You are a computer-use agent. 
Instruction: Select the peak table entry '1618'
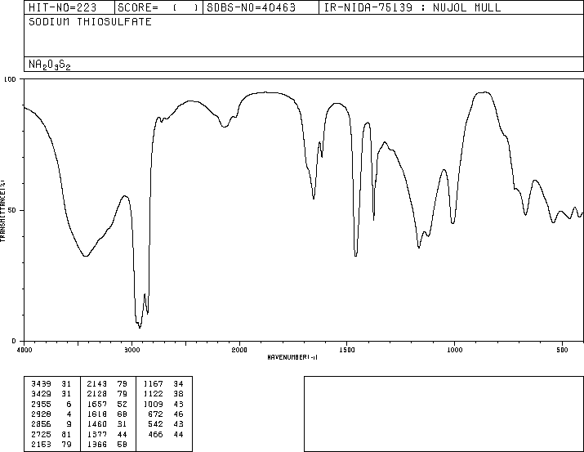(x=97, y=414)
